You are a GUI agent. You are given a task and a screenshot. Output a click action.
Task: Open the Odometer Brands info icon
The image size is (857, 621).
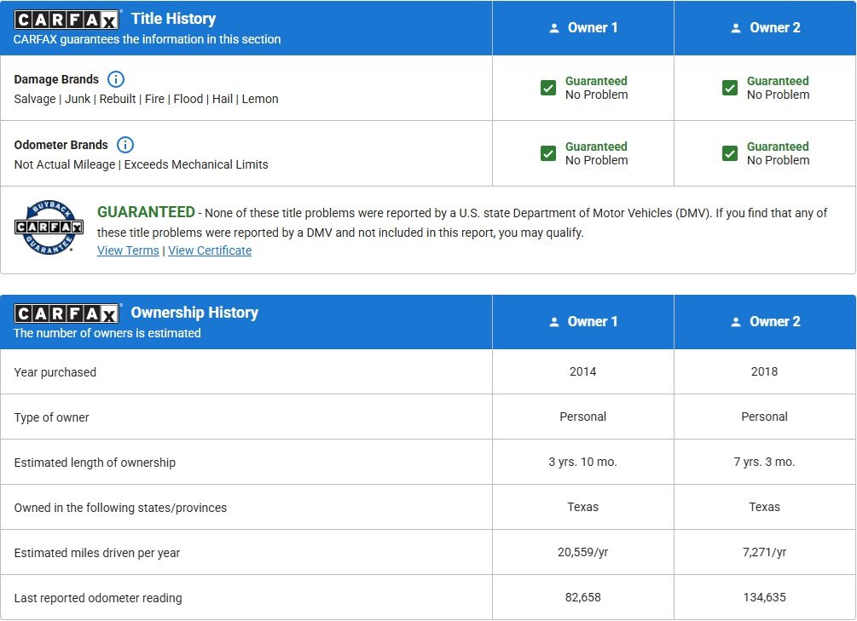(125, 145)
